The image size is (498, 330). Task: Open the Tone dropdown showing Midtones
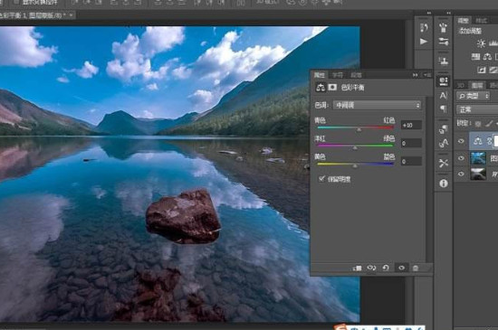point(377,105)
